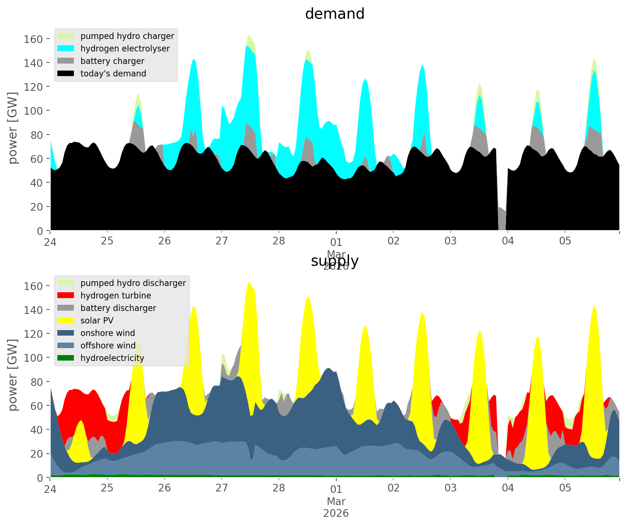627x526 pixels.
Task: Select the battery charger legend swatch
Action: coord(66,61)
